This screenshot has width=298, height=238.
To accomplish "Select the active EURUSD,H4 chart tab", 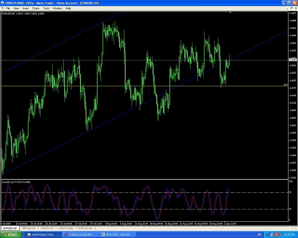I will pyautogui.click(x=10, y=228).
